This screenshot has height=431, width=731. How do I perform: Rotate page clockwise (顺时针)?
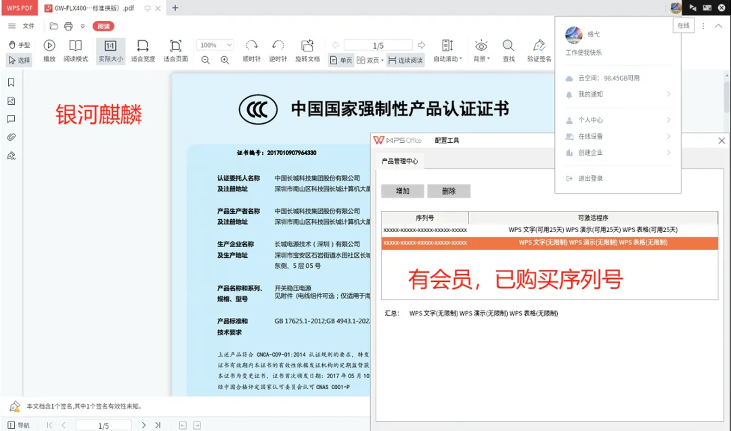tap(252, 50)
